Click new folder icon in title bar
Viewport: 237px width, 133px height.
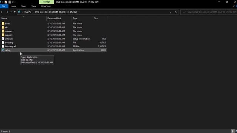(x=10, y=2)
